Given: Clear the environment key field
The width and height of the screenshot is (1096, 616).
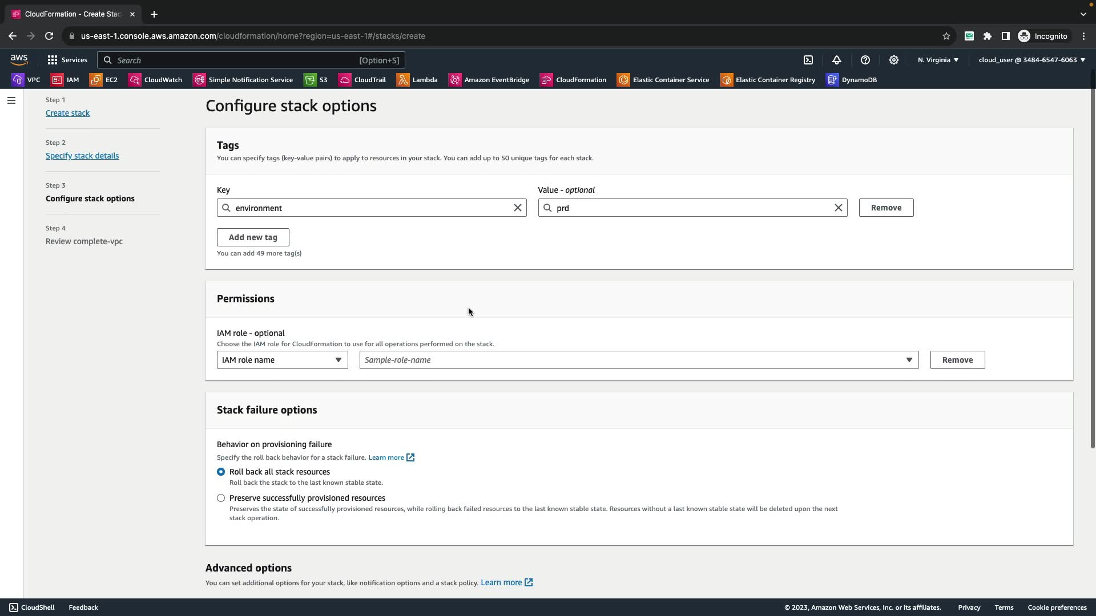Looking at the screenshot, I should point(518,208).
